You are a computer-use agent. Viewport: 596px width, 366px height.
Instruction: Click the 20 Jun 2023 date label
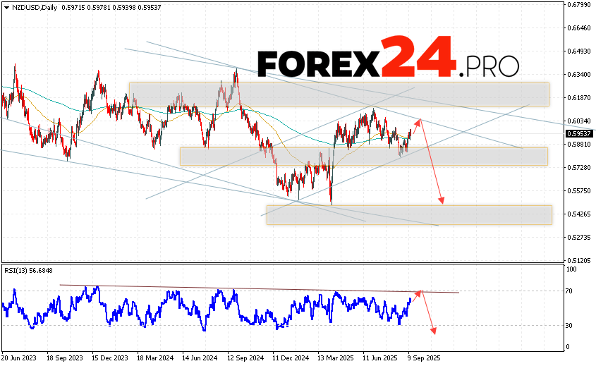[x=20, y=358]
